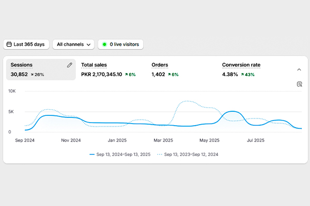The image size is (310, 206).
Task: Collapse the metrics chart with the chevron
Action: (299, 69)
